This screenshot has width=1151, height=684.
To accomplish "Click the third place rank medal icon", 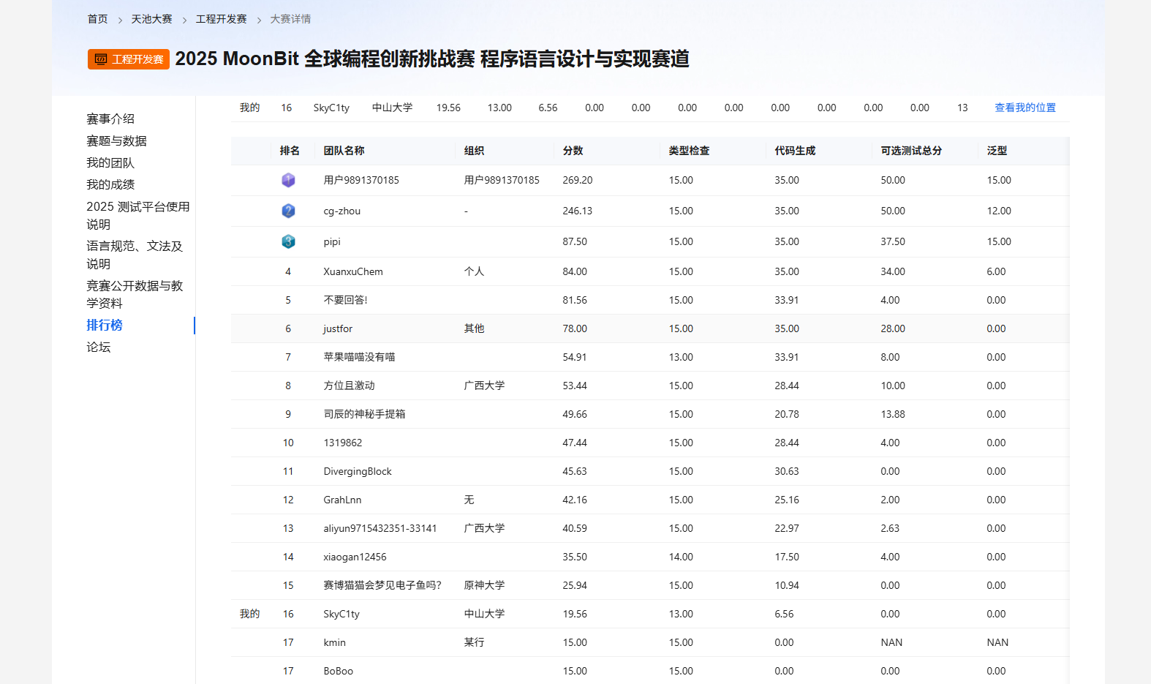I will tap(288, 241).
